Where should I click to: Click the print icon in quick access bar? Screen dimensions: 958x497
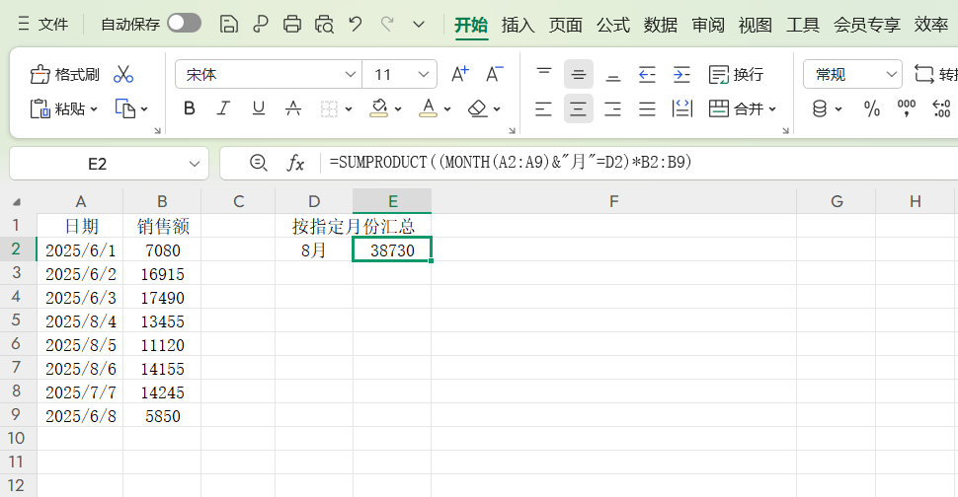point(292,25)
